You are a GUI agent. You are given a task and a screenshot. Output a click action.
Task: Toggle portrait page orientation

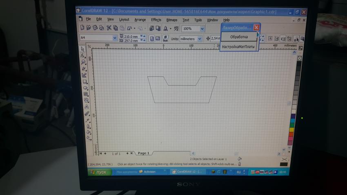151,39
